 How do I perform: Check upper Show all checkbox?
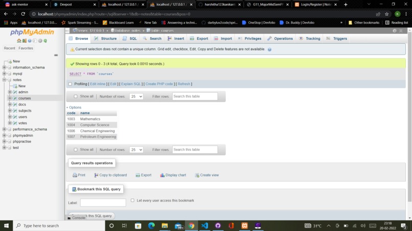pos(76,96)
